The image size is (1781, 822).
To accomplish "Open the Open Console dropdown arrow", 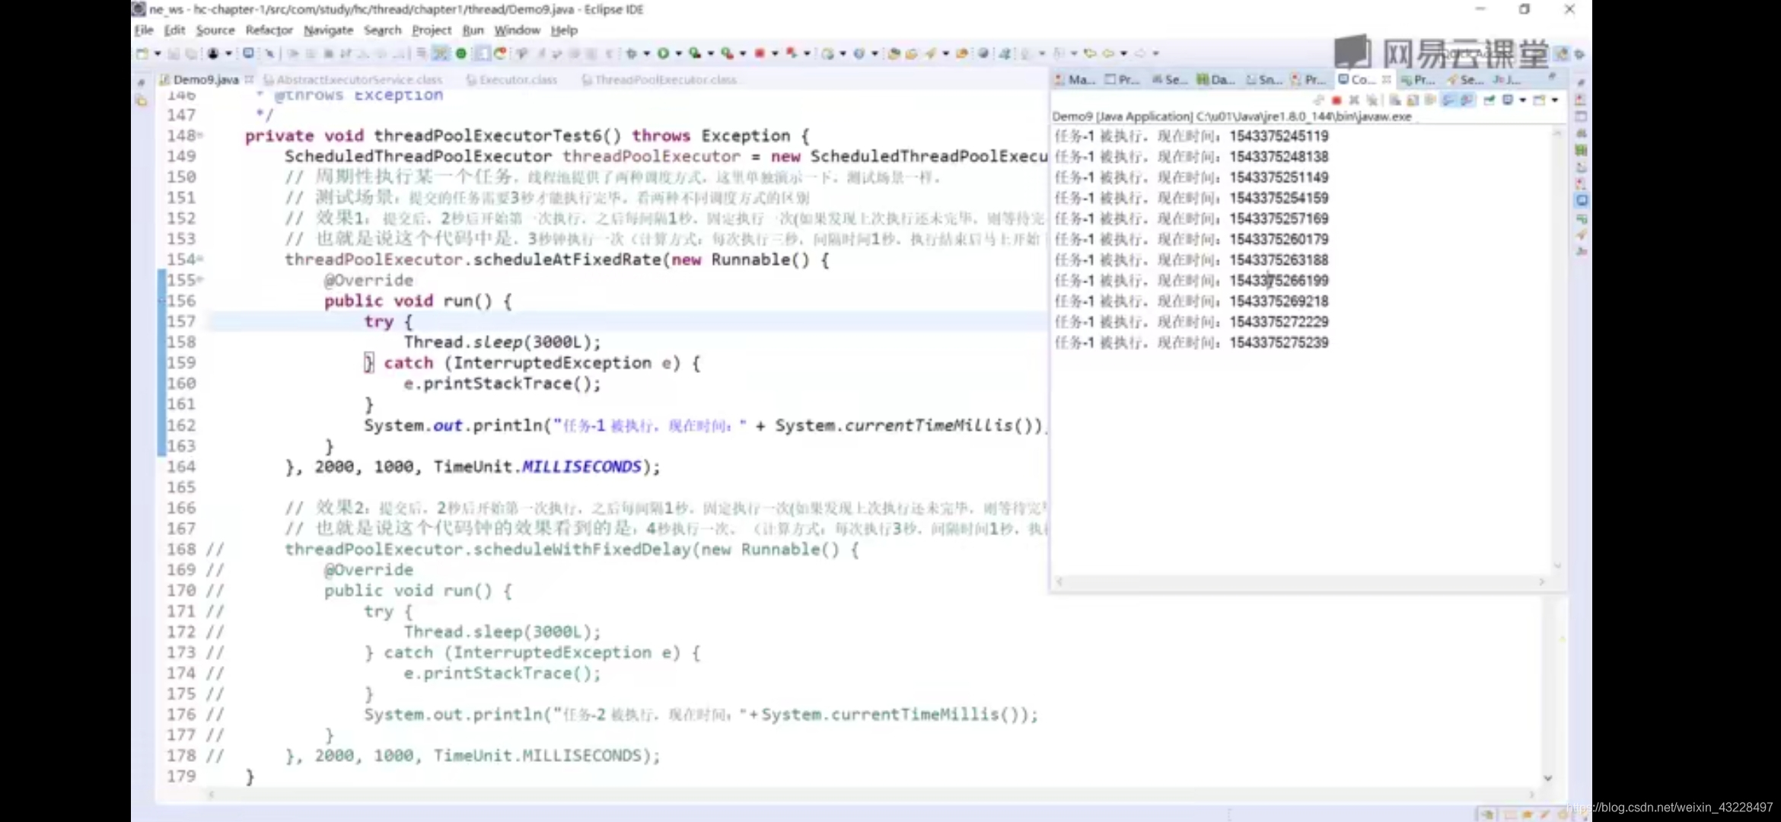I will (x=1555, y=100).
